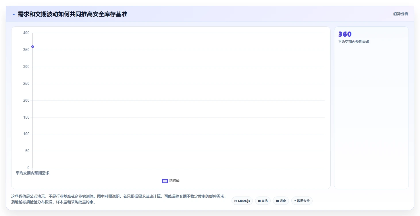Click the 平均交期内预期需求 card caption

coord(354,42)
